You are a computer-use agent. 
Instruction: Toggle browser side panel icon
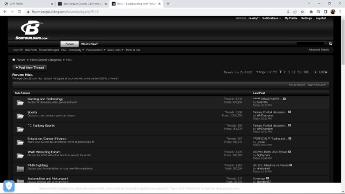(326, 12)
